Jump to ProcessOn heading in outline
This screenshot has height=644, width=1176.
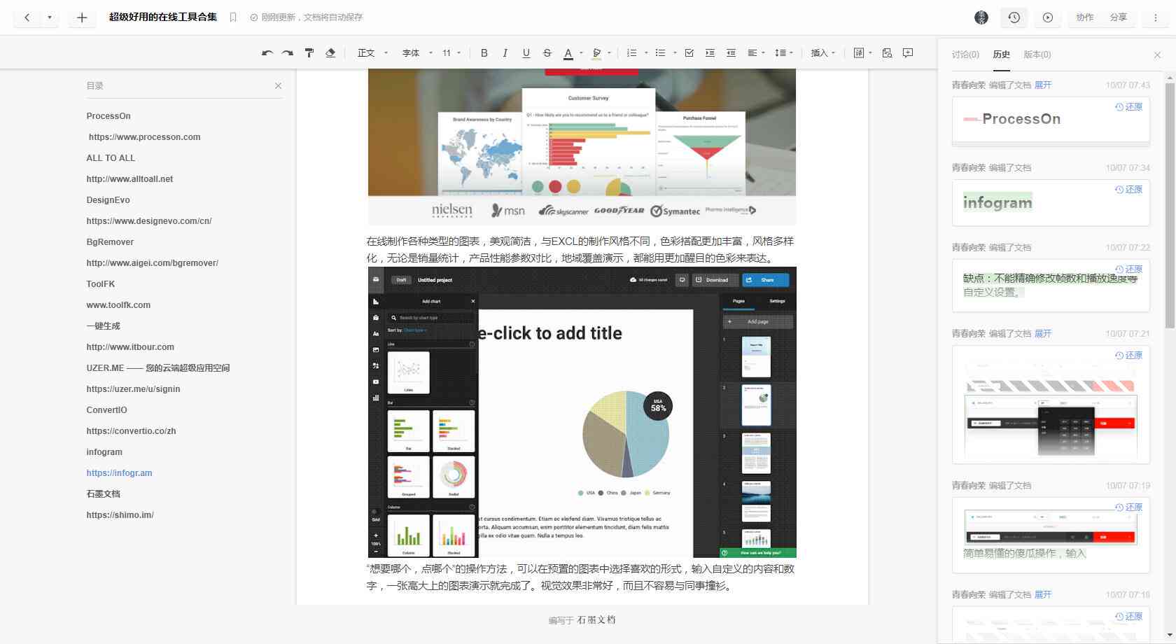[x=108, y=116]
